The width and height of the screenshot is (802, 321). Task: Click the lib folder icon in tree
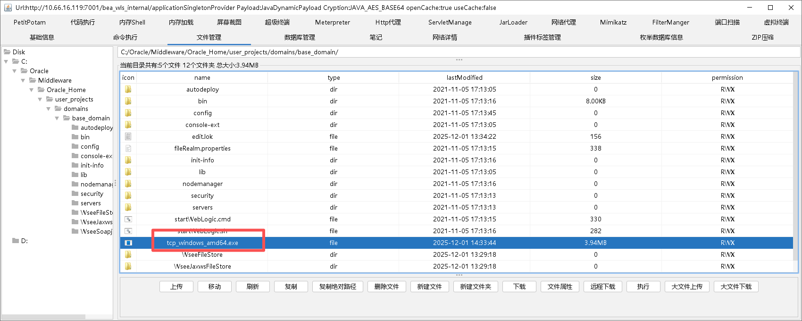(x=75, y=175)
